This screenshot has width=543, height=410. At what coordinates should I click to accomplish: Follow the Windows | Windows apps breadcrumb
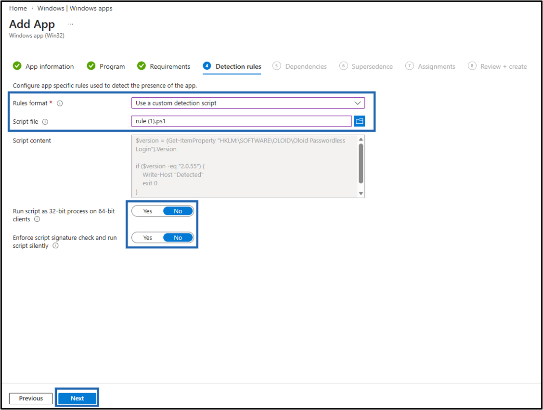(x=75, y=8)
